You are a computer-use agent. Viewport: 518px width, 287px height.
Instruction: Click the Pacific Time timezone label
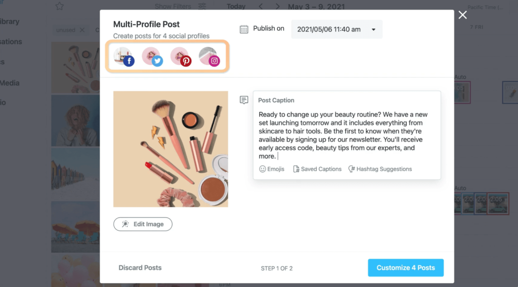(485, 7)
